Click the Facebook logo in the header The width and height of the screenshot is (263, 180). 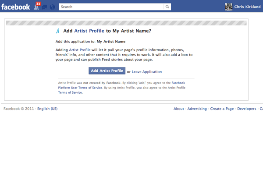15,7
